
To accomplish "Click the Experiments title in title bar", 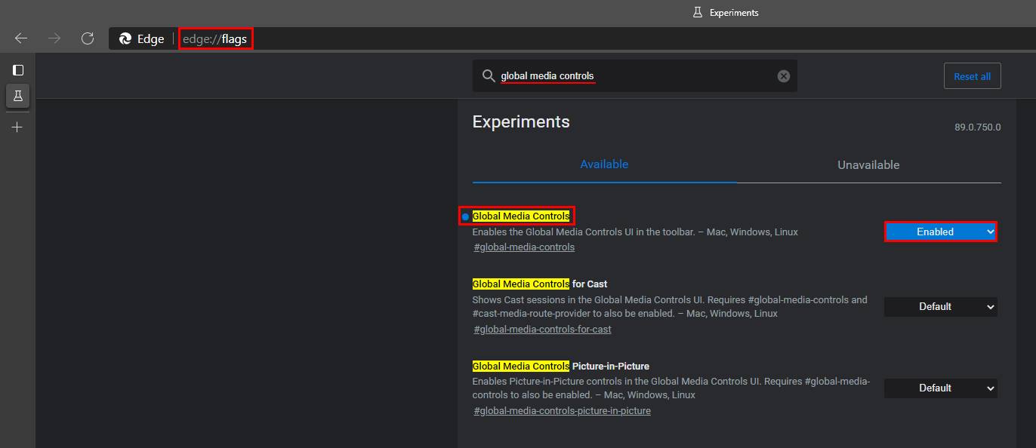I will (x=734, y=13).
